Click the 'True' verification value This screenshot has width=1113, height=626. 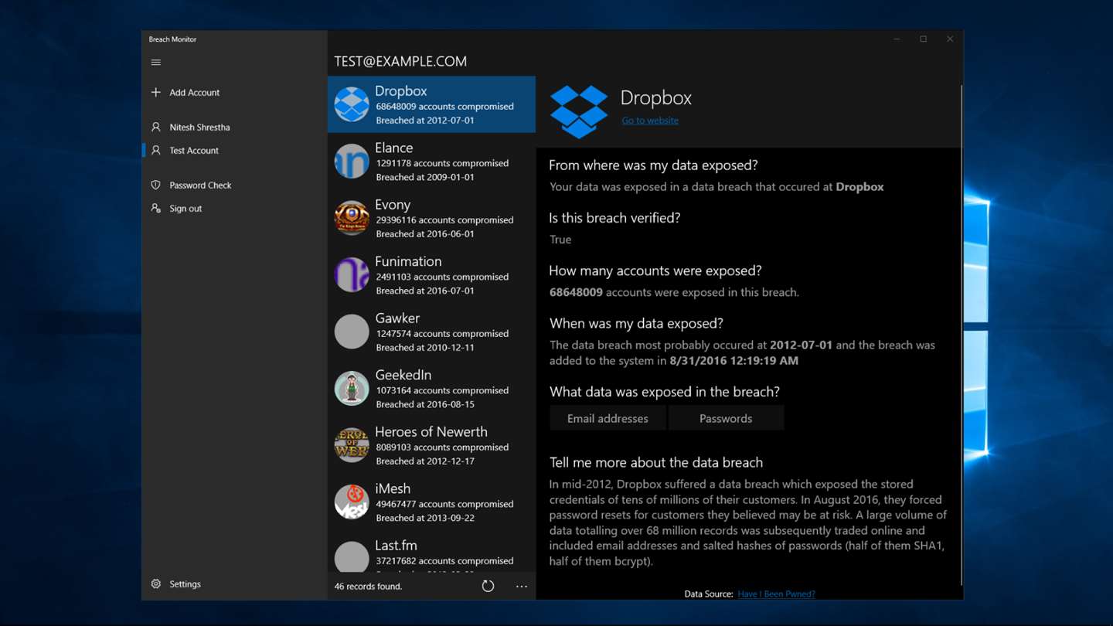[x=560, y=240]
